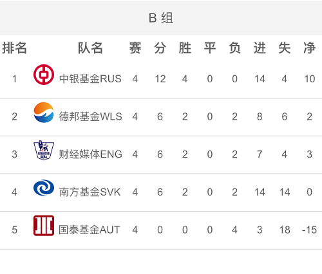Click the 胜 wins column header

185,48
